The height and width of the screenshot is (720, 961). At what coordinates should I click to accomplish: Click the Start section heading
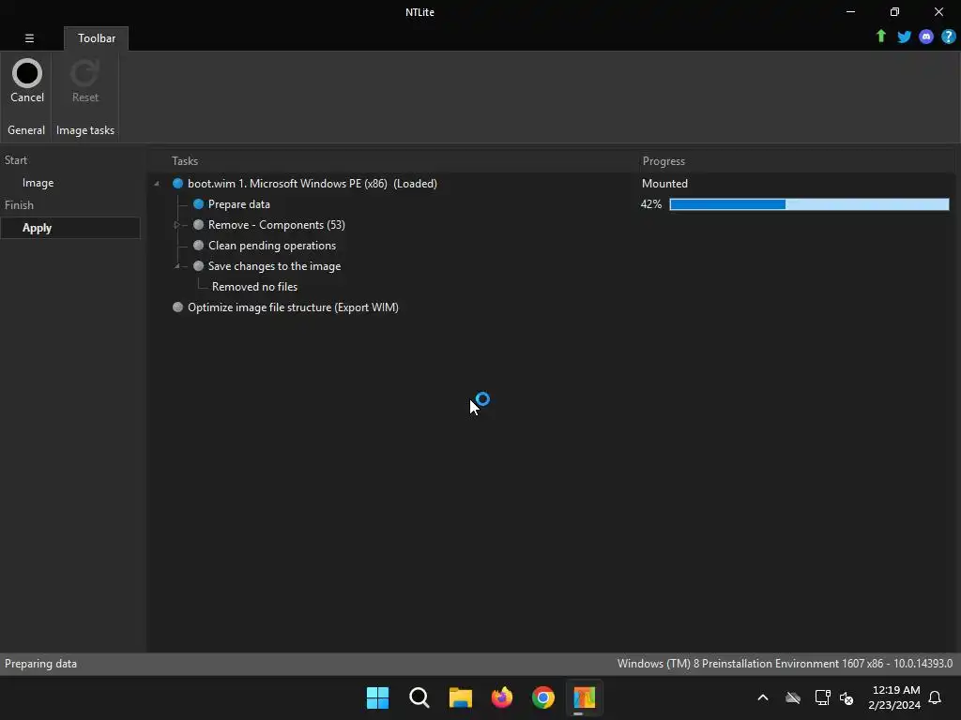(x=16, y=160)
